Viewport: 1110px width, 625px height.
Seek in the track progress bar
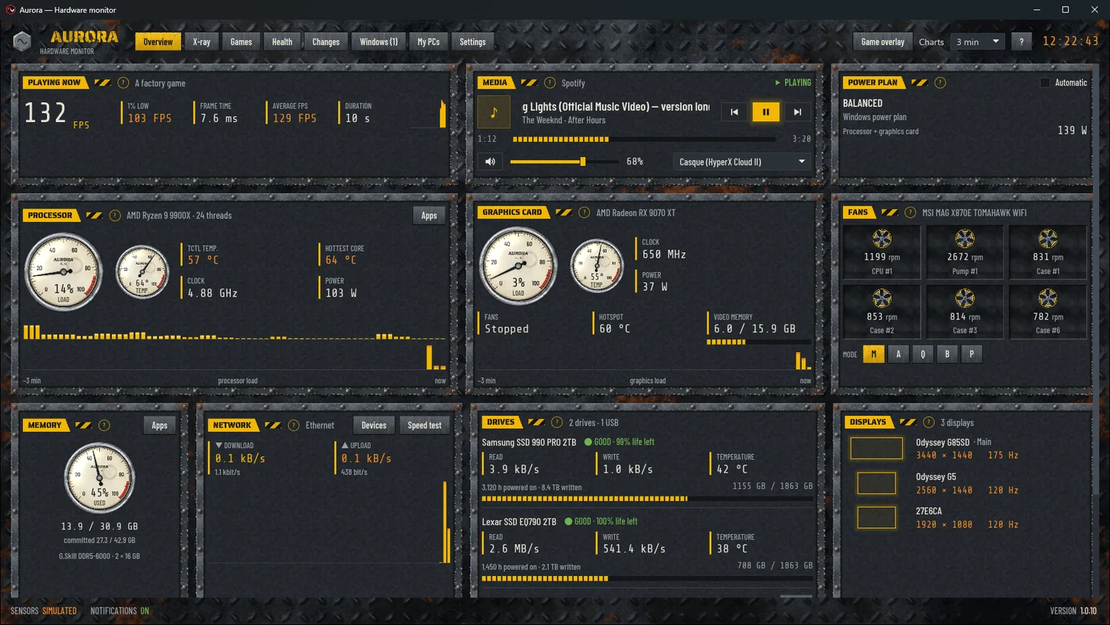[644, 139]
